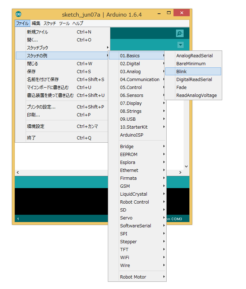Click horizontal scrollbar right arrow
Image resolution: width=246 pixels, height=289 pixels.
(x=180, y=173)
